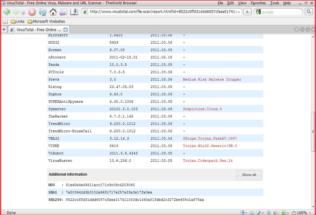The image size is (316, 215).
Task: Click Symantec version 20101.3.0.103
Action: (123, 109)
